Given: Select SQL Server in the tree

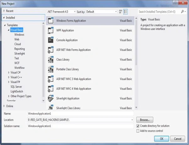Looking at the screenshot, I should 16,86.
